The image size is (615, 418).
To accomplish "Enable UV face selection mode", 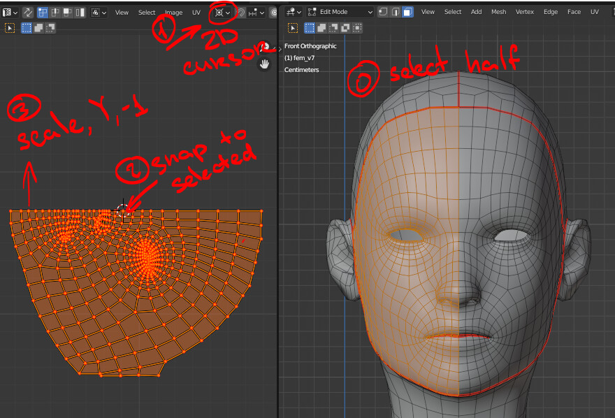I will pos(68,13).
